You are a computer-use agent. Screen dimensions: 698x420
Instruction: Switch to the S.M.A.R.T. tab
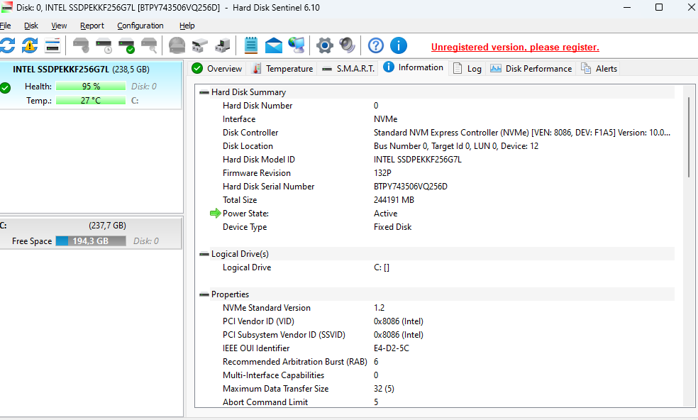pos(348,69)
